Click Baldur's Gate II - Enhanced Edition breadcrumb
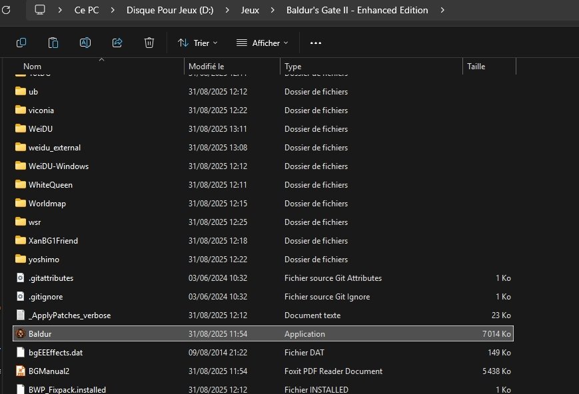Viewport: 579px width, 394px height. [x=357, y=11]
